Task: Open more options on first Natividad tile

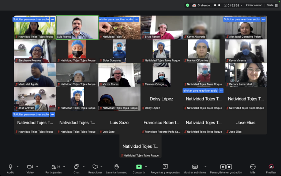Action: coord(52,19)
